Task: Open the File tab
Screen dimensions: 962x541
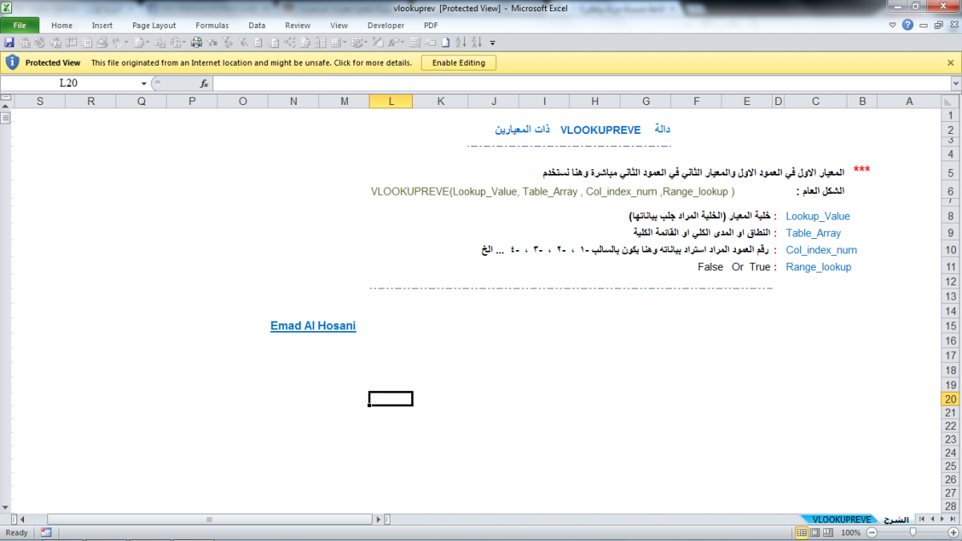Action: click(20, 26)
